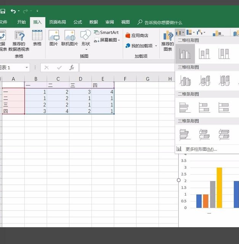Click the Save icon in quick access toolbar
Image resolution: width=239 pixels, height=244 pixels.
[3, 11]
